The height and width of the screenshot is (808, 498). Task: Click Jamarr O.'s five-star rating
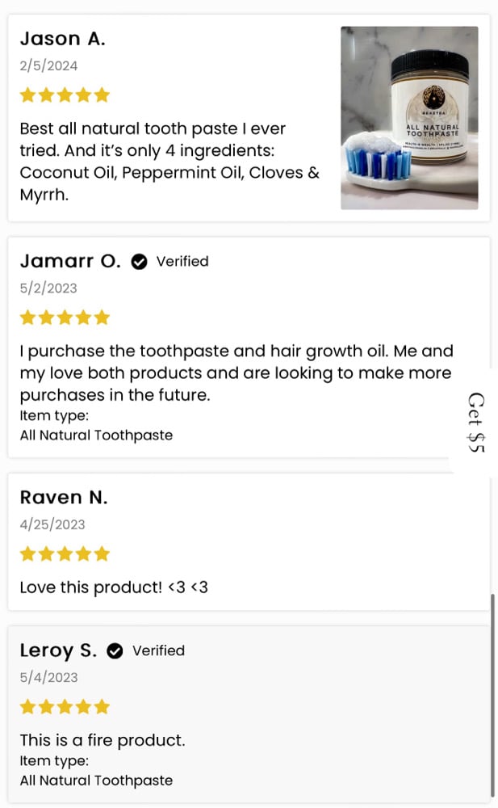[x=65, y=318]
